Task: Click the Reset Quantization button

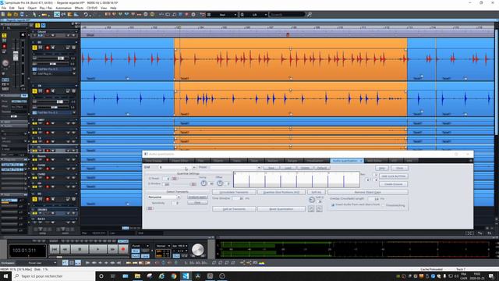Action: coord(281,209)
